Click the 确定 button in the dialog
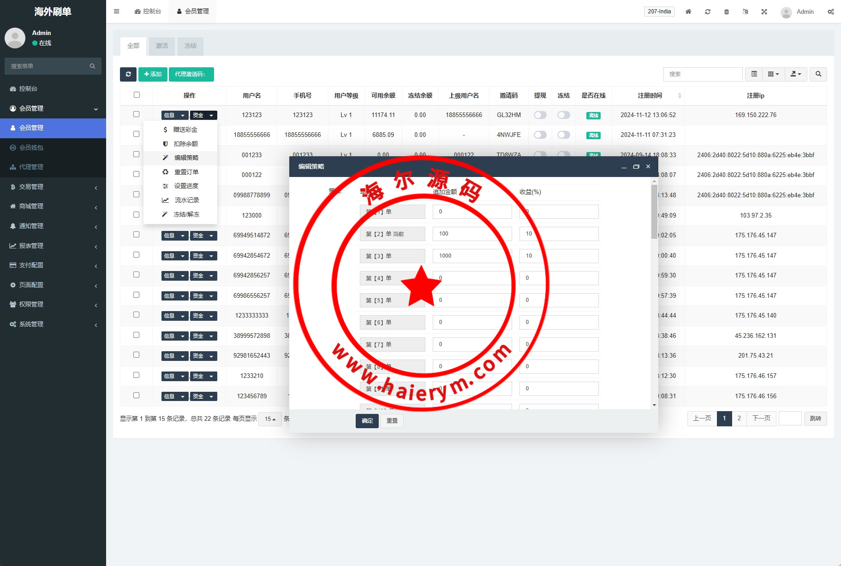Viewport: 841px width, 566px height. (x=367, y=421)
